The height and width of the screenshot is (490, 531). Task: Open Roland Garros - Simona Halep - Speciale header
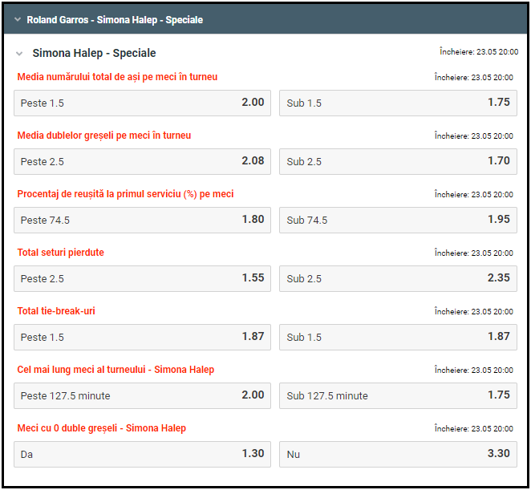pos(115,20)
